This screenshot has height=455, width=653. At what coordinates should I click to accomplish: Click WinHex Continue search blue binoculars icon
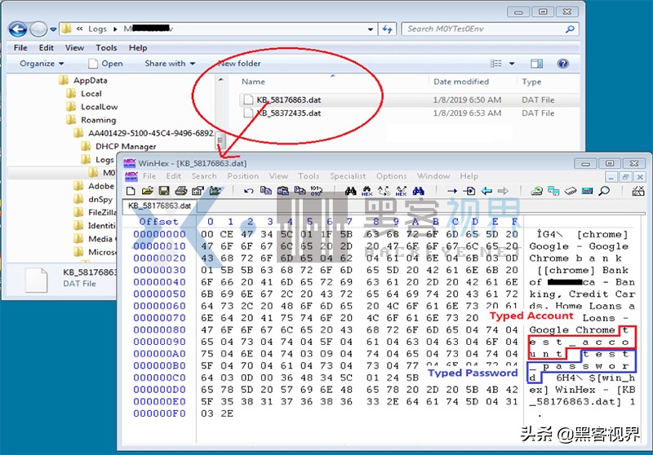pos(418,191)
